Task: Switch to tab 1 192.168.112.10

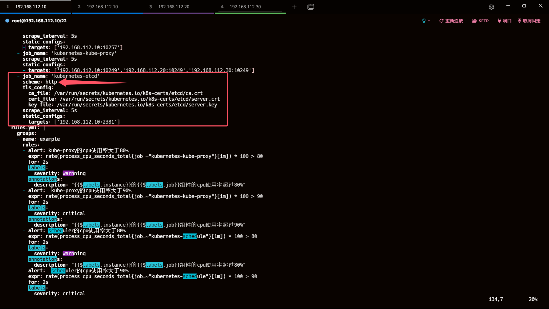Action: click(31, 7)
